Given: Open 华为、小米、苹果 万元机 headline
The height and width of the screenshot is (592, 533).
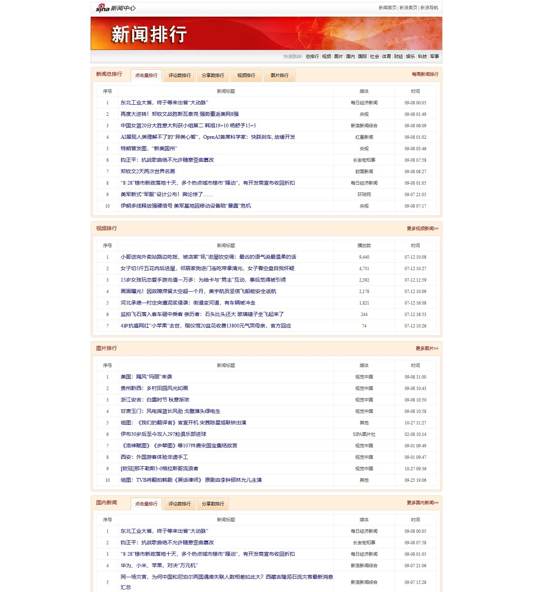Looking at the screenshot, I should coord(159,565).
